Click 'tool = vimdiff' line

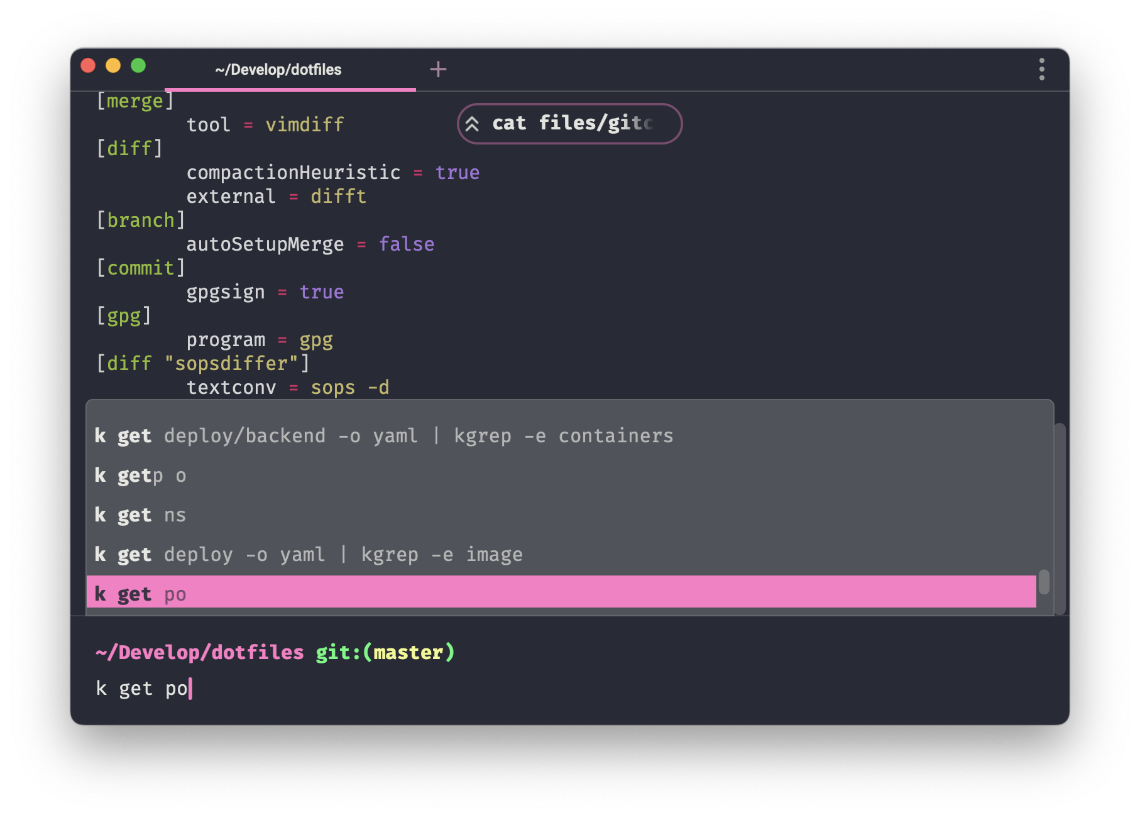coord(265,125)
